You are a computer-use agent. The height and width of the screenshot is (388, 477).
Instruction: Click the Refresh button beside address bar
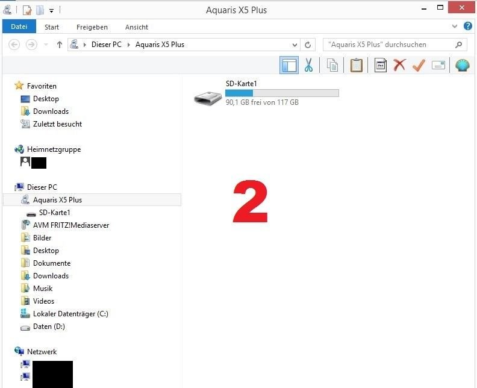pos(308,45)
